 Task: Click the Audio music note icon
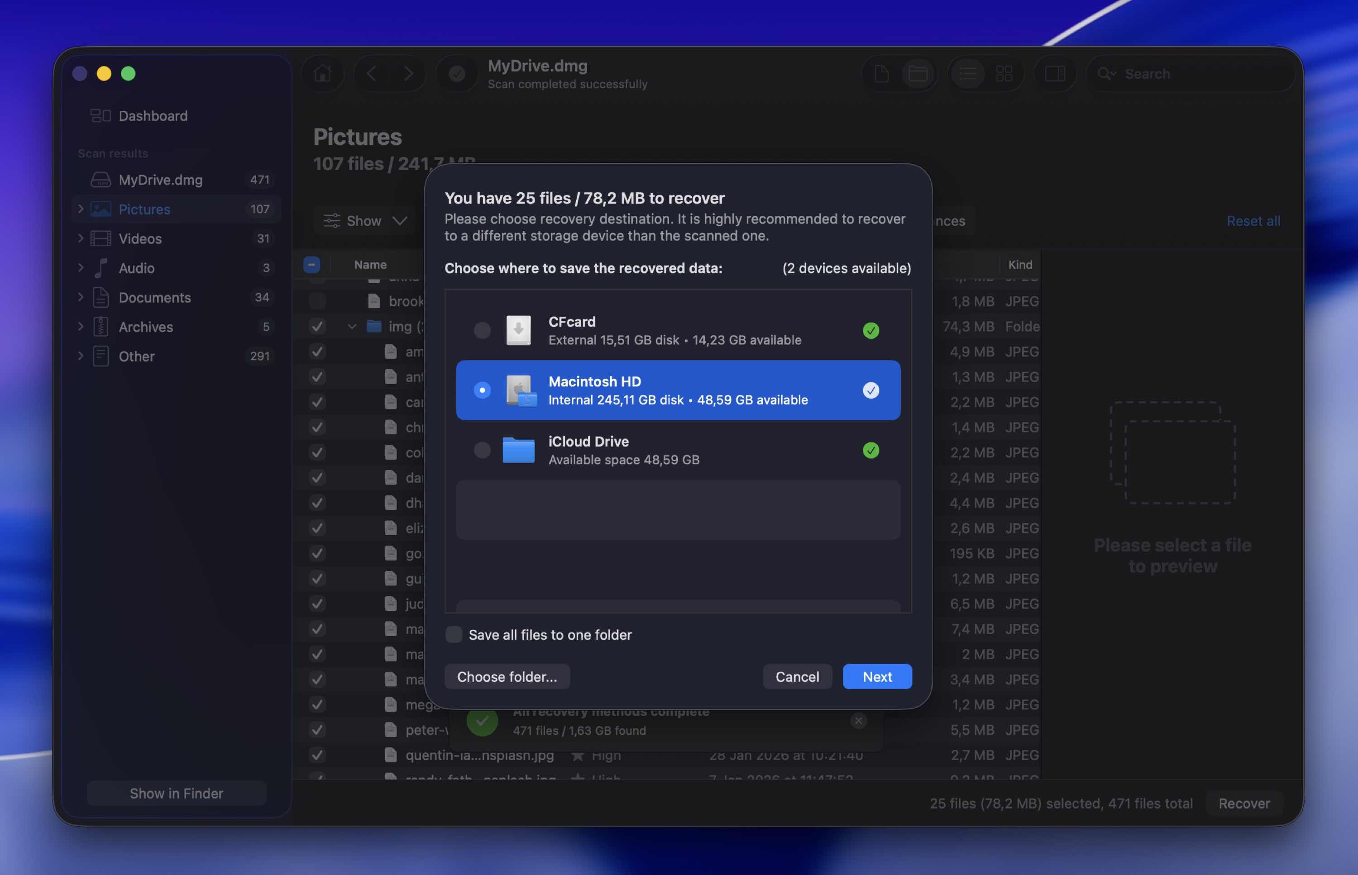(100, 268)
